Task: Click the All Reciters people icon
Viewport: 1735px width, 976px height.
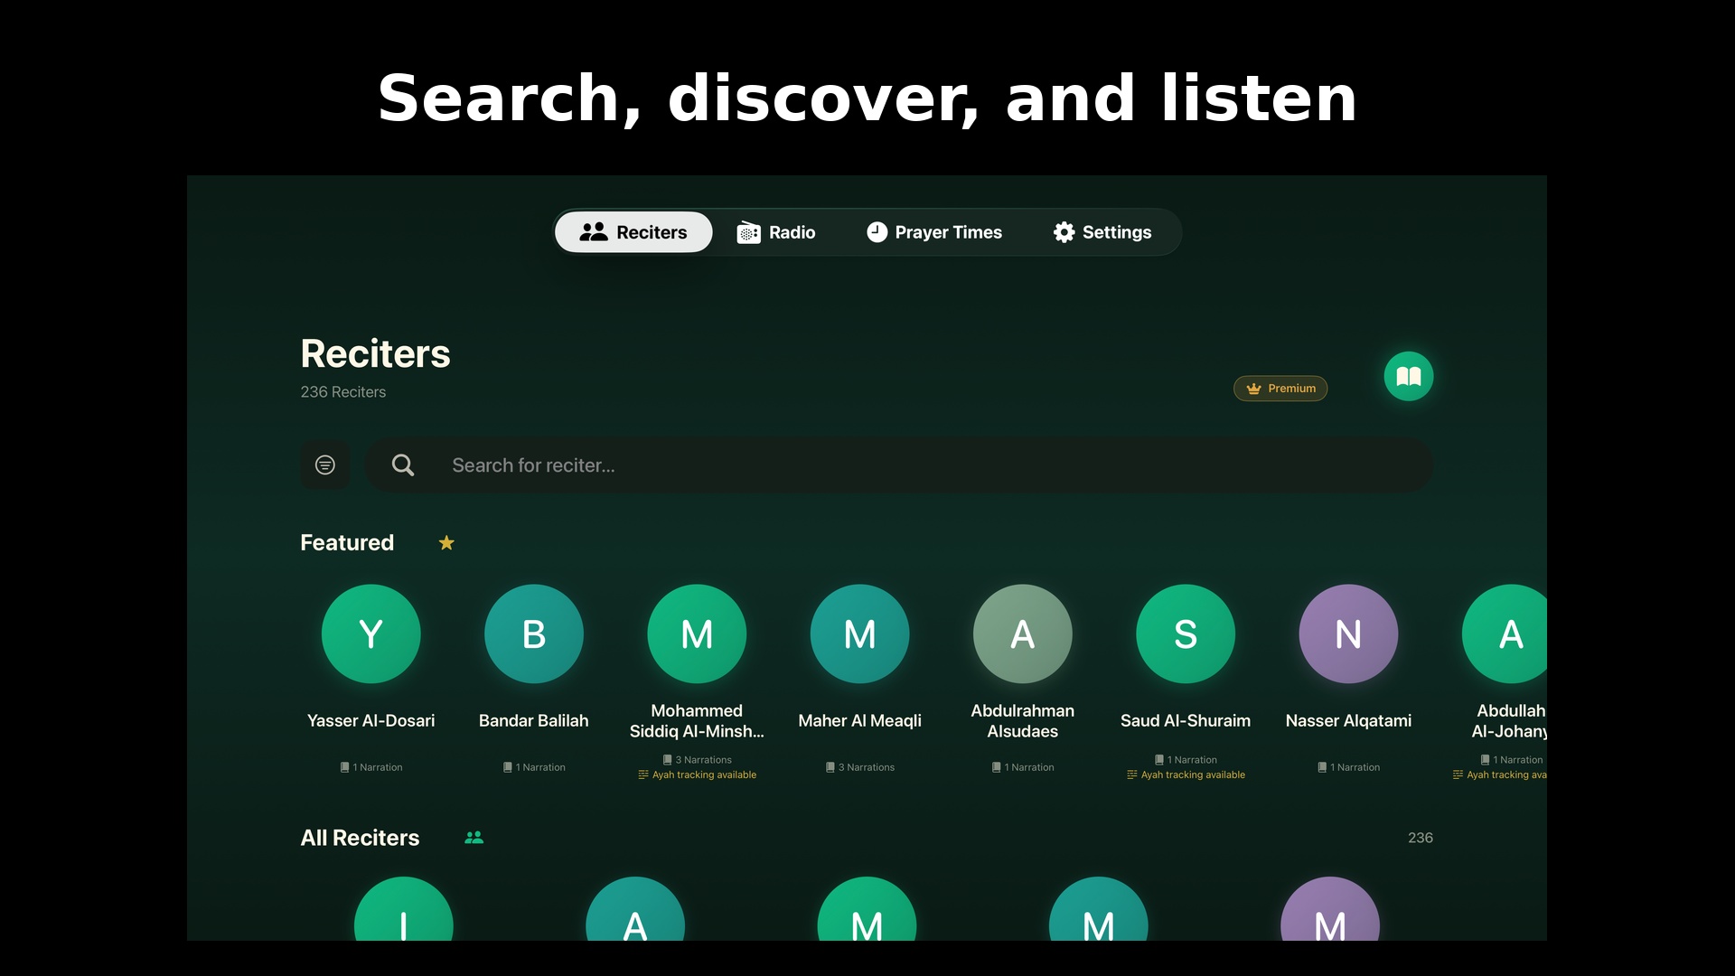Action: point(474,838)
